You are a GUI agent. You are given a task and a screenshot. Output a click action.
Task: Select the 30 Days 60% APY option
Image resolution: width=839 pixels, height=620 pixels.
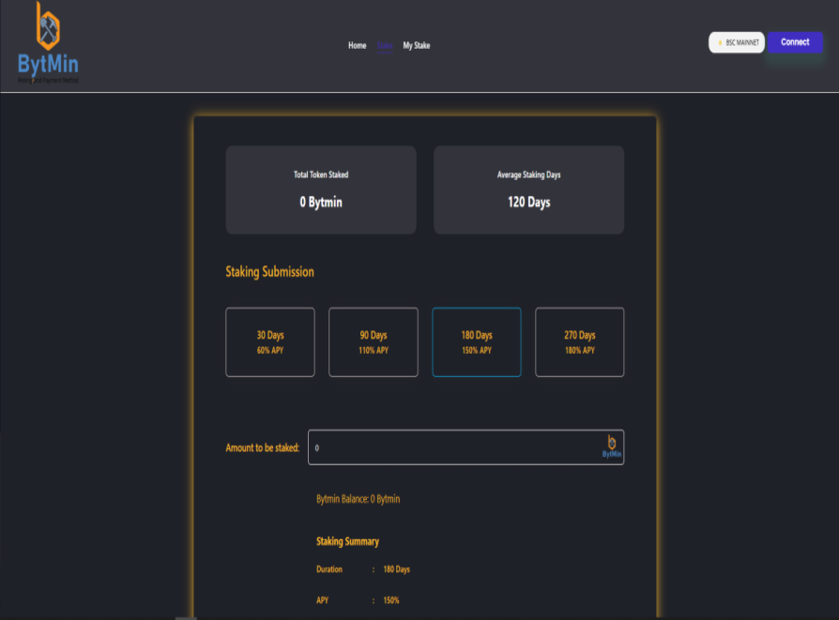(x=270, y=342)
